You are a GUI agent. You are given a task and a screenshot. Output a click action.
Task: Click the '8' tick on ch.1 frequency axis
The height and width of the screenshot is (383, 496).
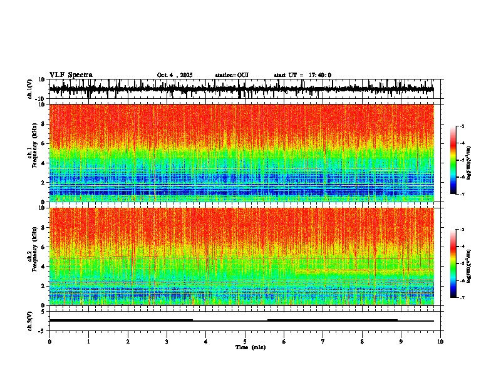click(43, 124)
